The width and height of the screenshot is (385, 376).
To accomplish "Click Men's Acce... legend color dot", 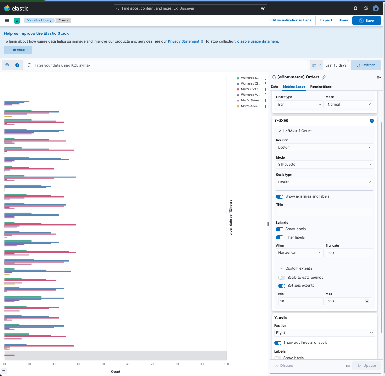I will click(238, 106).
